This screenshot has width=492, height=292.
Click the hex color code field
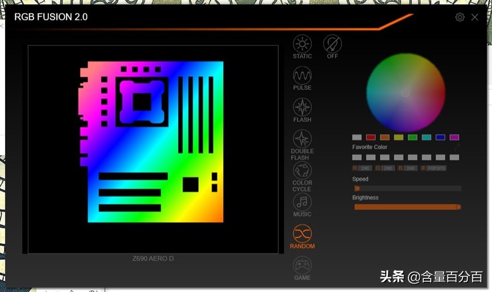click(437, 168)
